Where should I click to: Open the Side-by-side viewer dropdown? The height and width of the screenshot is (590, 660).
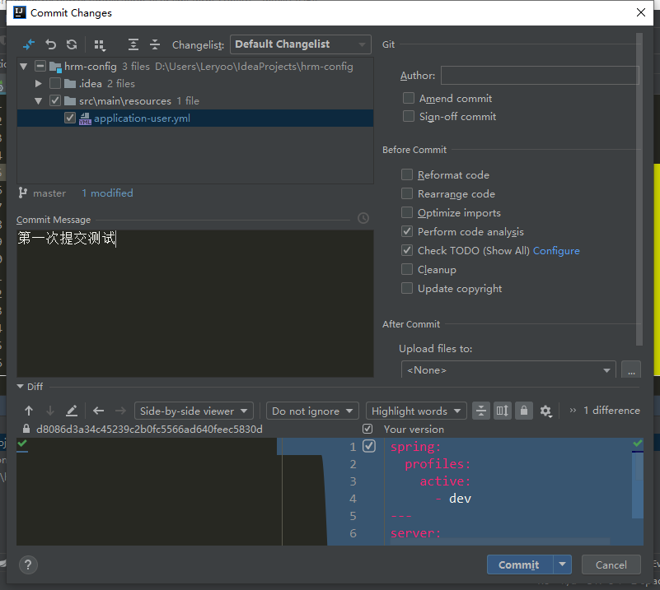[x=195, y=411]
